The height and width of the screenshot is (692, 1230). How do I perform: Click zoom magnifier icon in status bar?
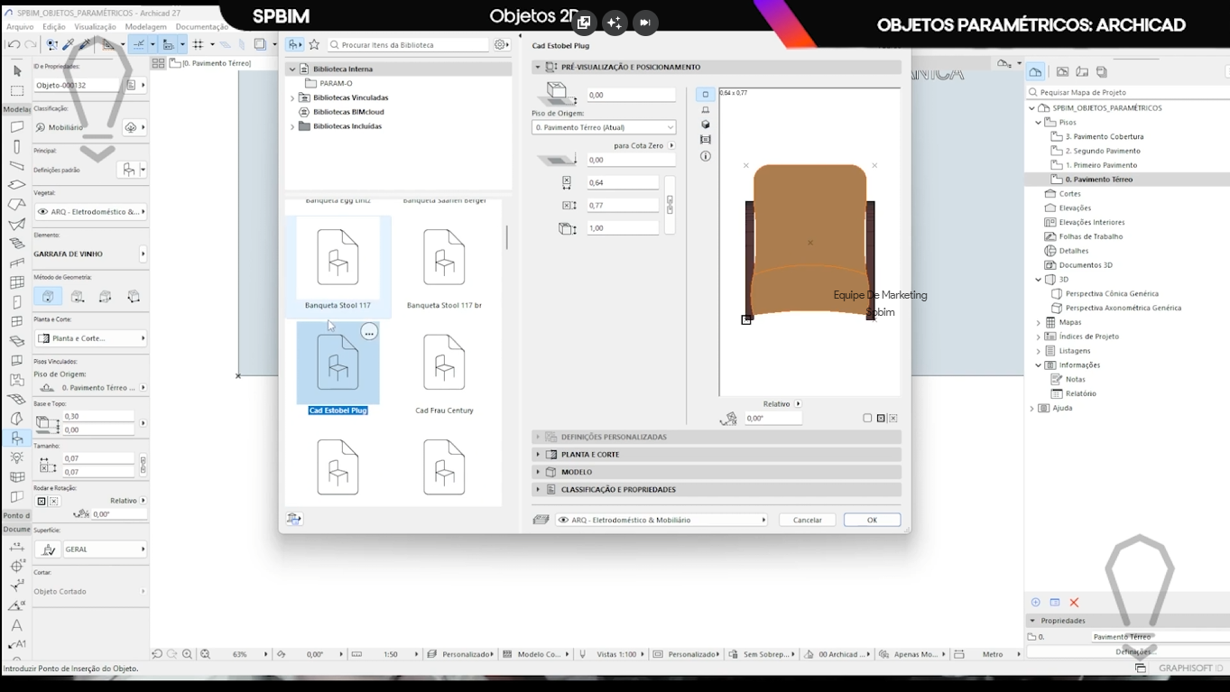coord(187,654)
